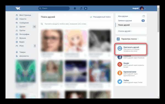Click the page vertical scrollbar
Screen dimensions: 165x104
[158, 52]
